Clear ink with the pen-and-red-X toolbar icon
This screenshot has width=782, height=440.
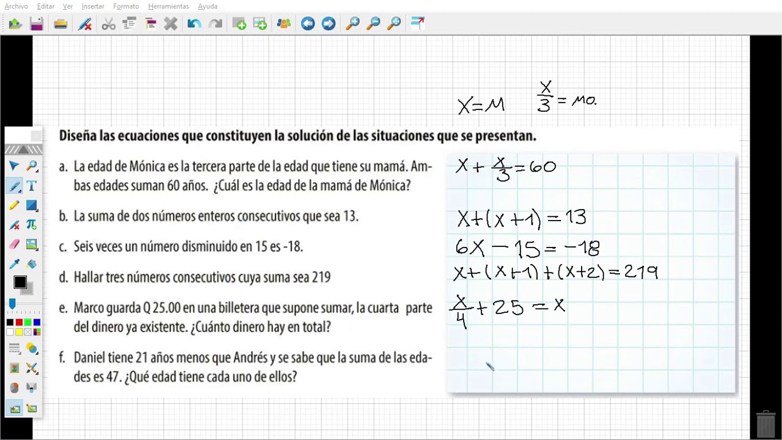point(85,24)
